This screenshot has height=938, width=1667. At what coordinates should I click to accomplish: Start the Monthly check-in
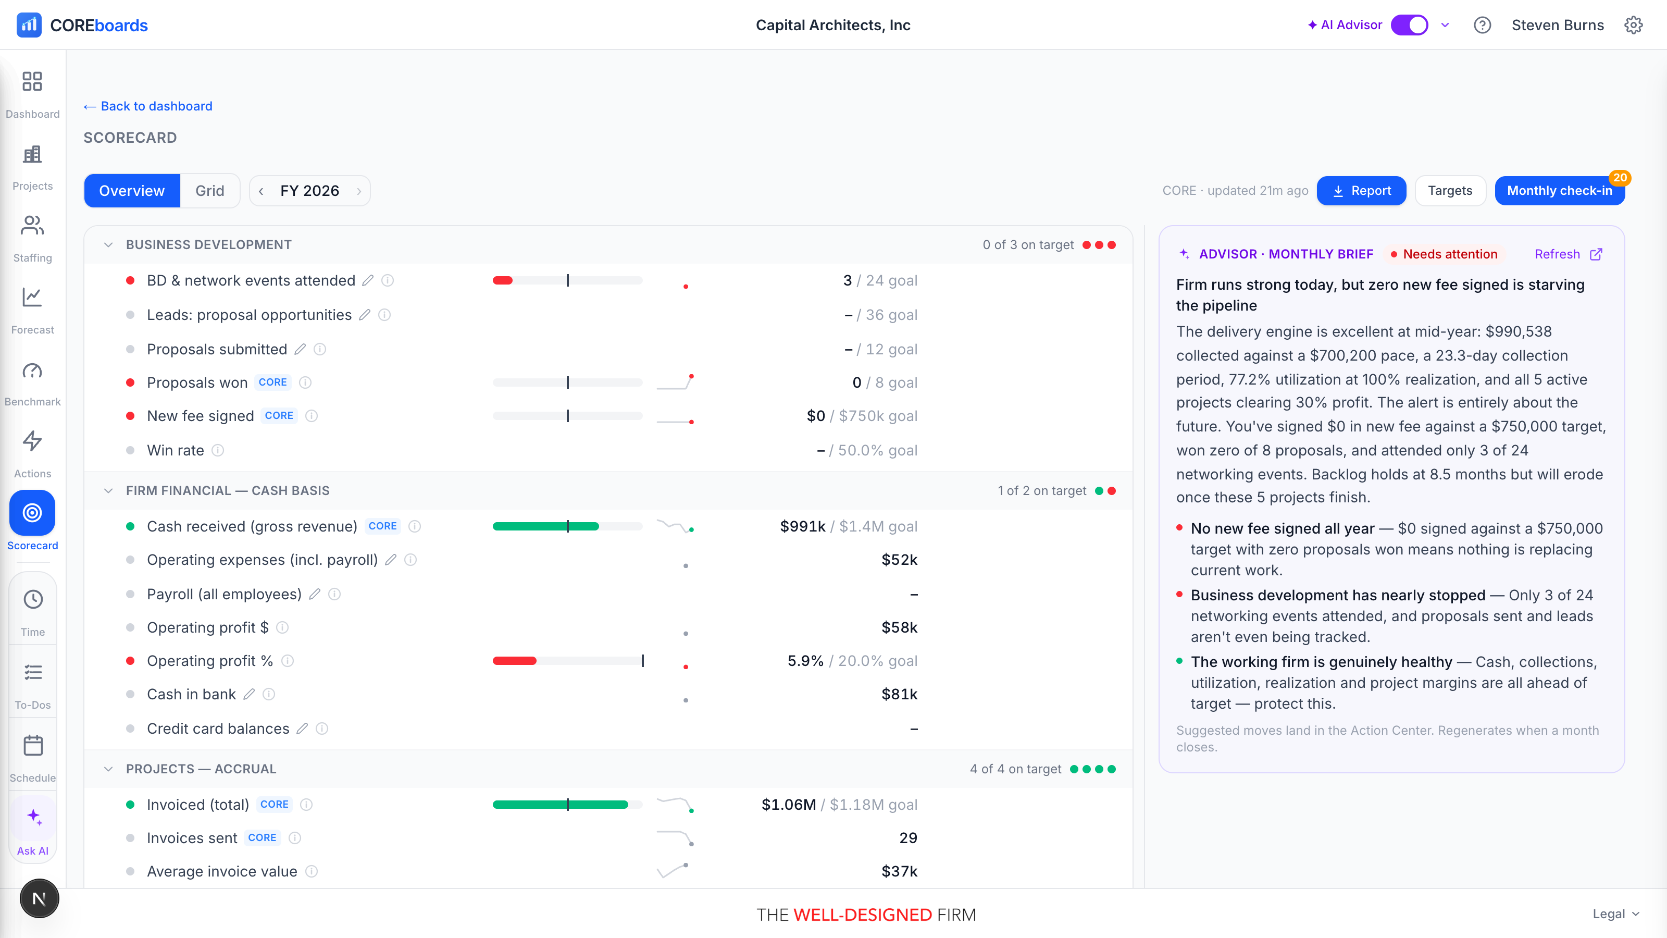pos(1560,191)
